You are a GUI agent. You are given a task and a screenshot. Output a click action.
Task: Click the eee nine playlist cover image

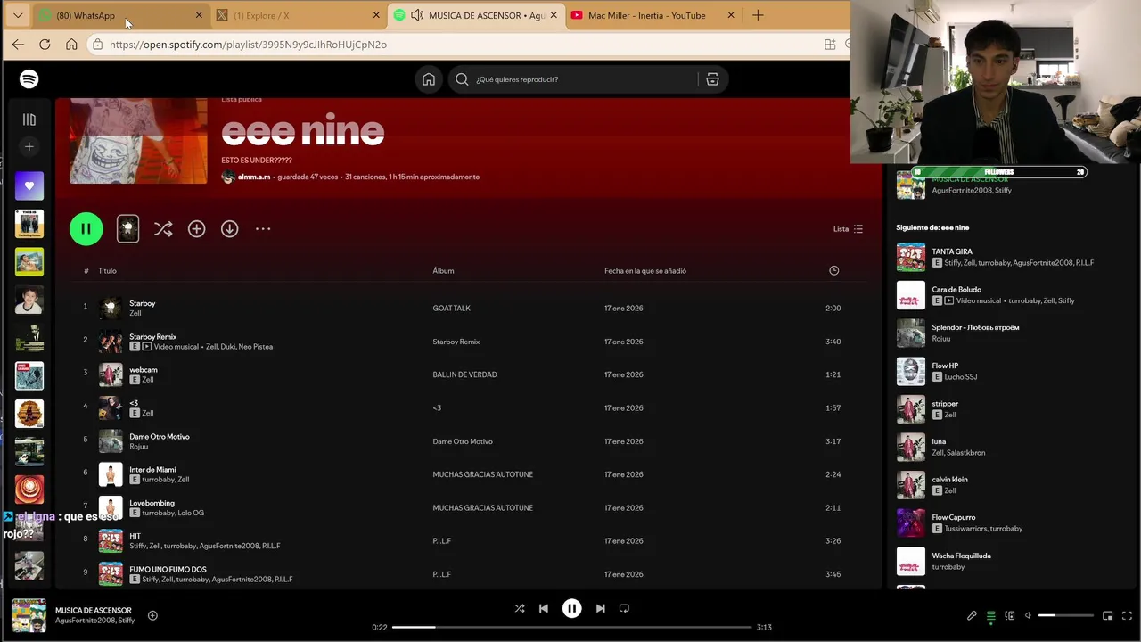(138, 141)
